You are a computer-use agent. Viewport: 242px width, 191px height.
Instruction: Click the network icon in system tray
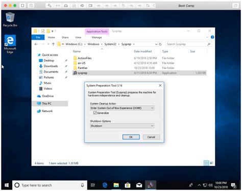205,185
